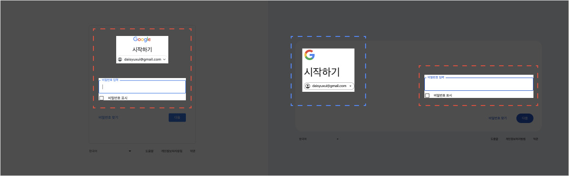Click small 시작하기 heading in narrow card

pos(142,50)
